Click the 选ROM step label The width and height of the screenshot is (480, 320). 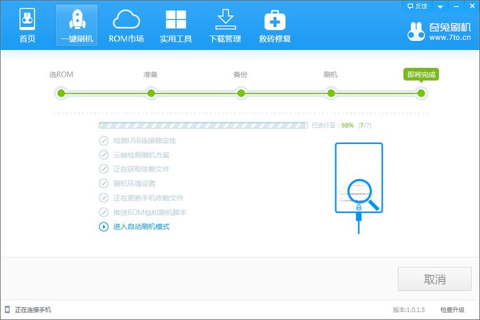coord(61,75)
